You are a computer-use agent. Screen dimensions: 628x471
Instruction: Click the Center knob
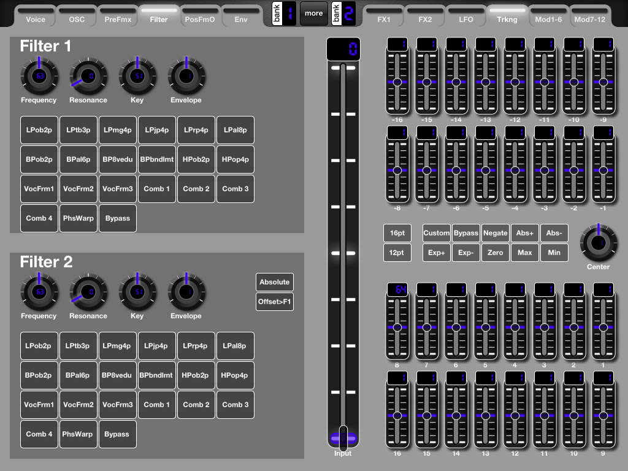[x=599, y=243]
